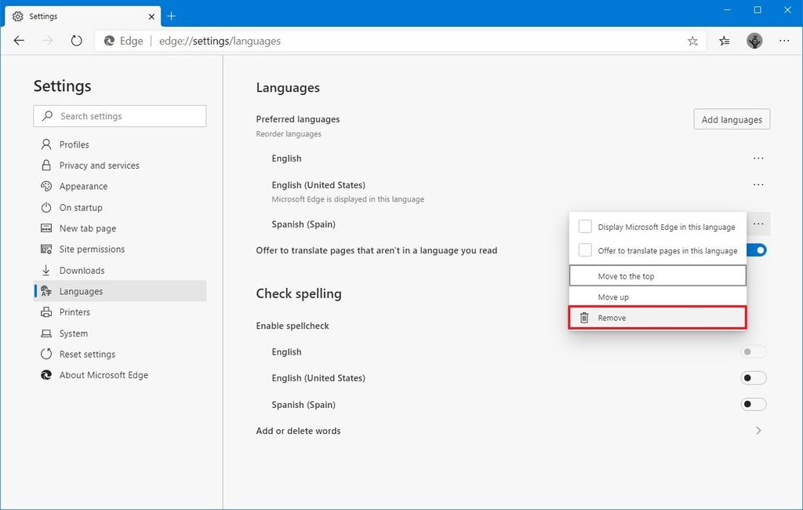803x510 pixels.
Task: Click the Add languages button
Action: click(731, 118)
